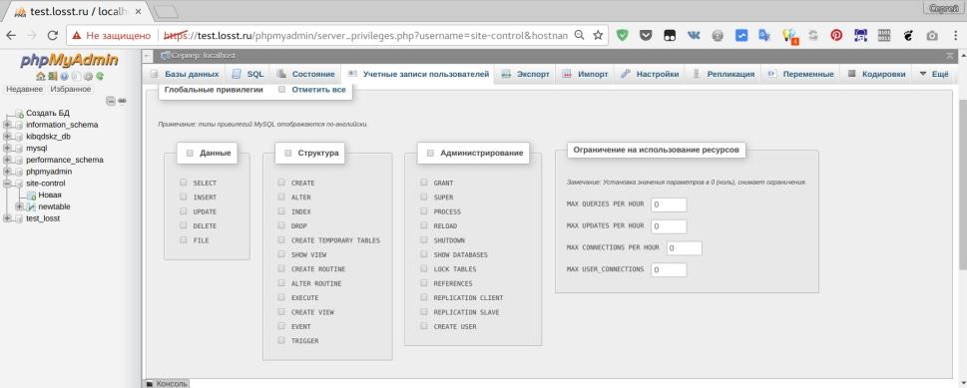This screenshot has width=967, height=388.
Task: Bookmark this page with the star
Action: [598, 36]
